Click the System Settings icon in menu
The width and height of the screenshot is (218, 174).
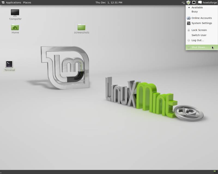[189, 23]
